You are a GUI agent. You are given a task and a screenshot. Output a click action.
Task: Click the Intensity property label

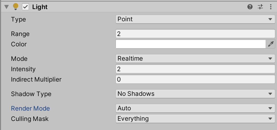(x=23, y=69)
